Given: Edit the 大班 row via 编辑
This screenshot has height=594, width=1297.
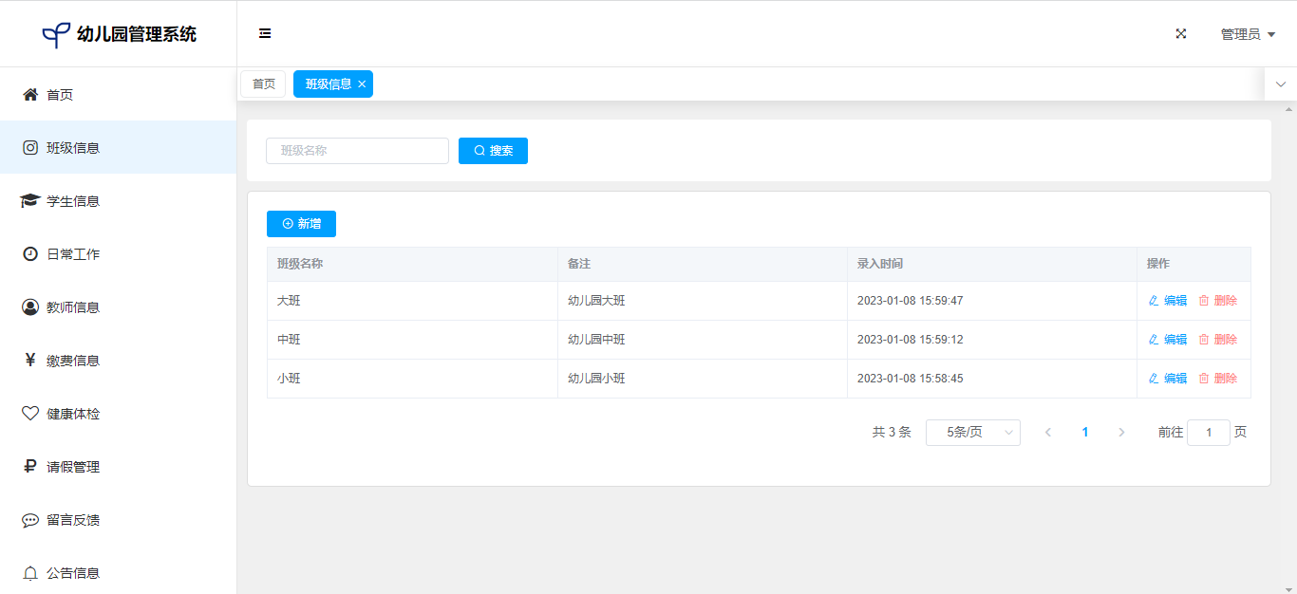Looking at the screenshot, I should (x=1168, y=301).
